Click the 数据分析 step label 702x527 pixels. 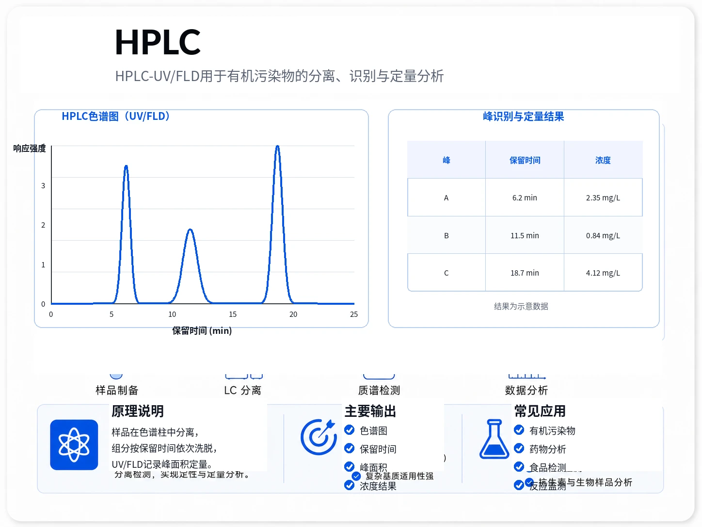coord(526,390)
